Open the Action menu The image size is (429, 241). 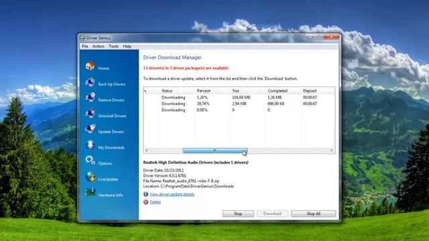(99, 46)
